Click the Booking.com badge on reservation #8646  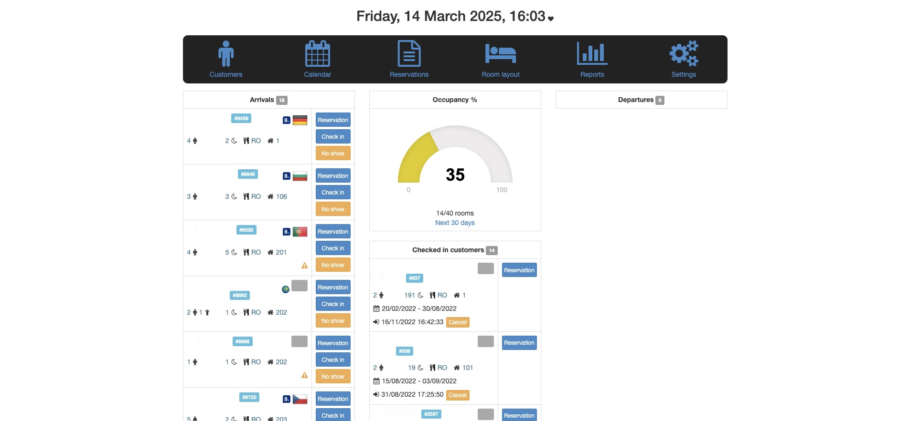pyautogui.click(x=286, y=176)
